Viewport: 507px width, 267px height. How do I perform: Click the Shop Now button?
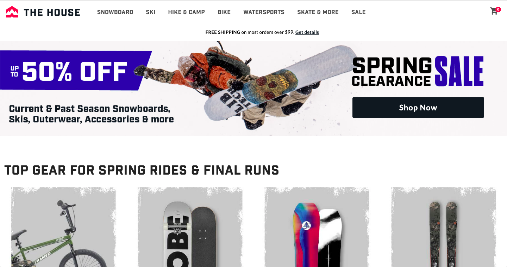pyautogui.click(x=418, y=108)
